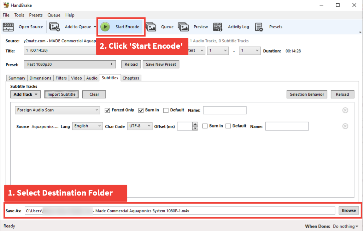Open the Add Track dropdown button
The height and width of the screenshot is (231, 363).
coord(26,95)
